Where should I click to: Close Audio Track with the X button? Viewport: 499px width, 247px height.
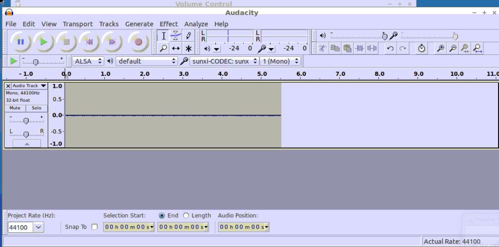coord(8,86)
